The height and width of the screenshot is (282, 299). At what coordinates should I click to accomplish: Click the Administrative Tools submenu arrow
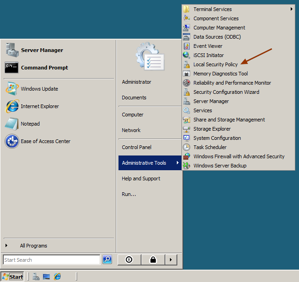[178, 162]
